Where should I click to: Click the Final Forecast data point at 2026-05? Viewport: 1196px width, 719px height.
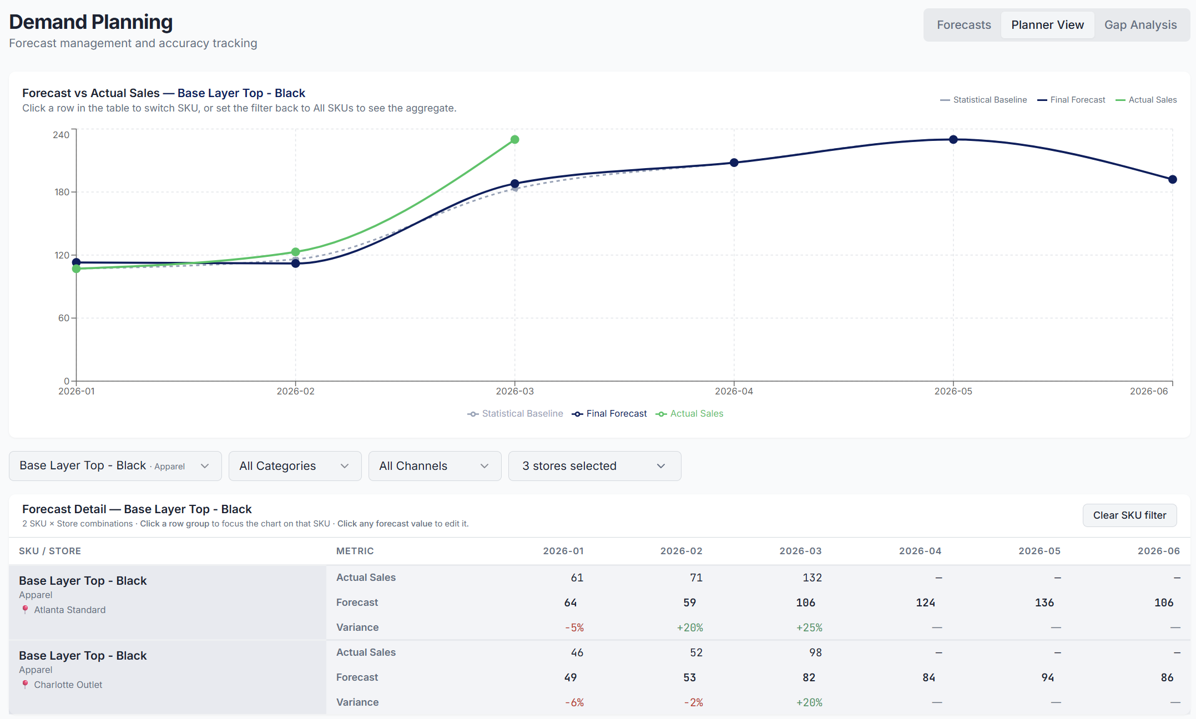(953, 139)
